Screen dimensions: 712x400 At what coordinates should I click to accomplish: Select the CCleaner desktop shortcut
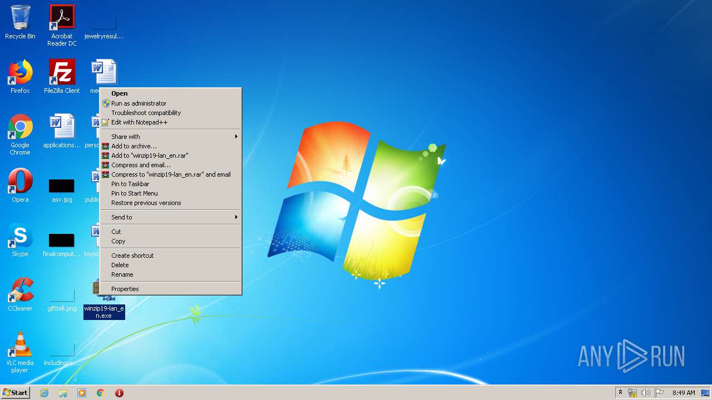coord(20,294)
